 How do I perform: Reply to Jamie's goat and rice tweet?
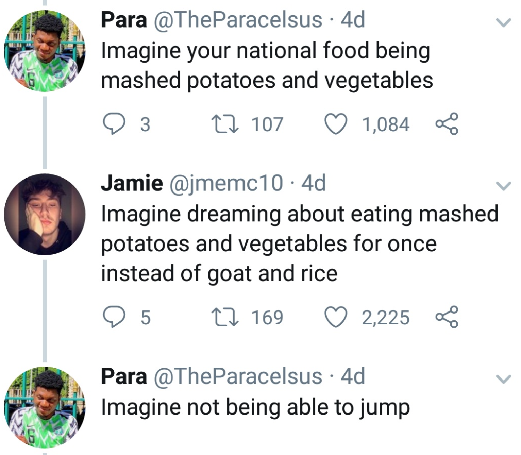click(114, 317)
